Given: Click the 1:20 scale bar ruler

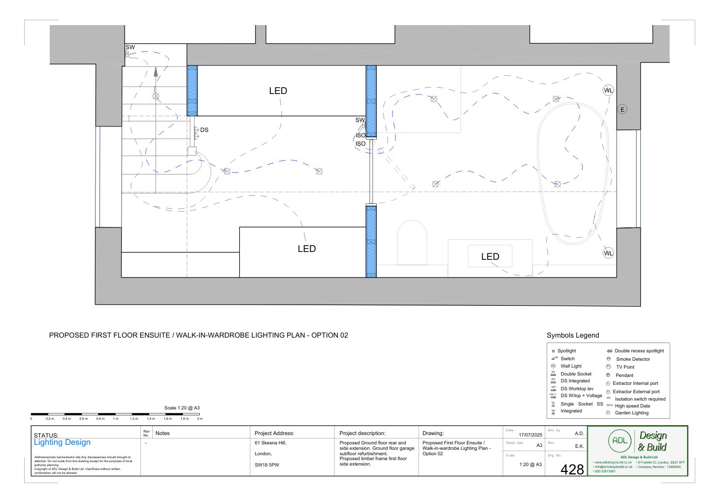Looking at the screenshot, I should 115,414.
